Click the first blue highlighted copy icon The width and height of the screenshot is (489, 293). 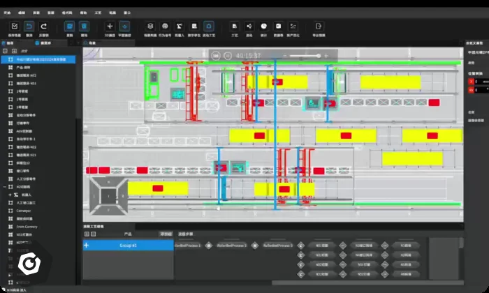[69, 27]
